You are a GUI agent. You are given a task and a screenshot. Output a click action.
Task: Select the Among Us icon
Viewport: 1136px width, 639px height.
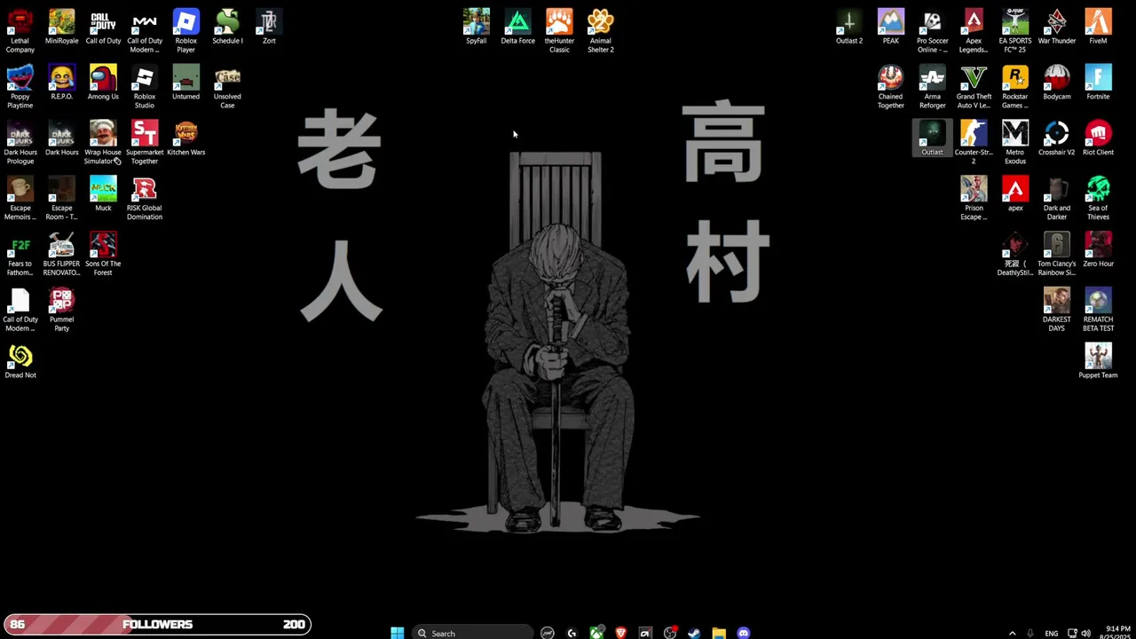[x=103, y=83]
